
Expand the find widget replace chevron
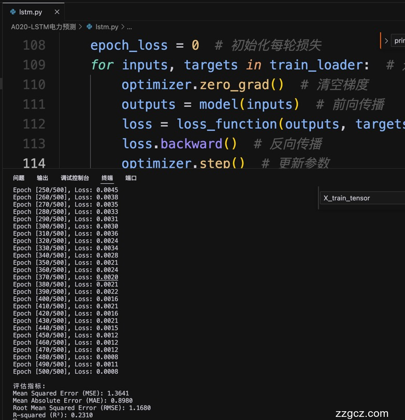(386, 40)
